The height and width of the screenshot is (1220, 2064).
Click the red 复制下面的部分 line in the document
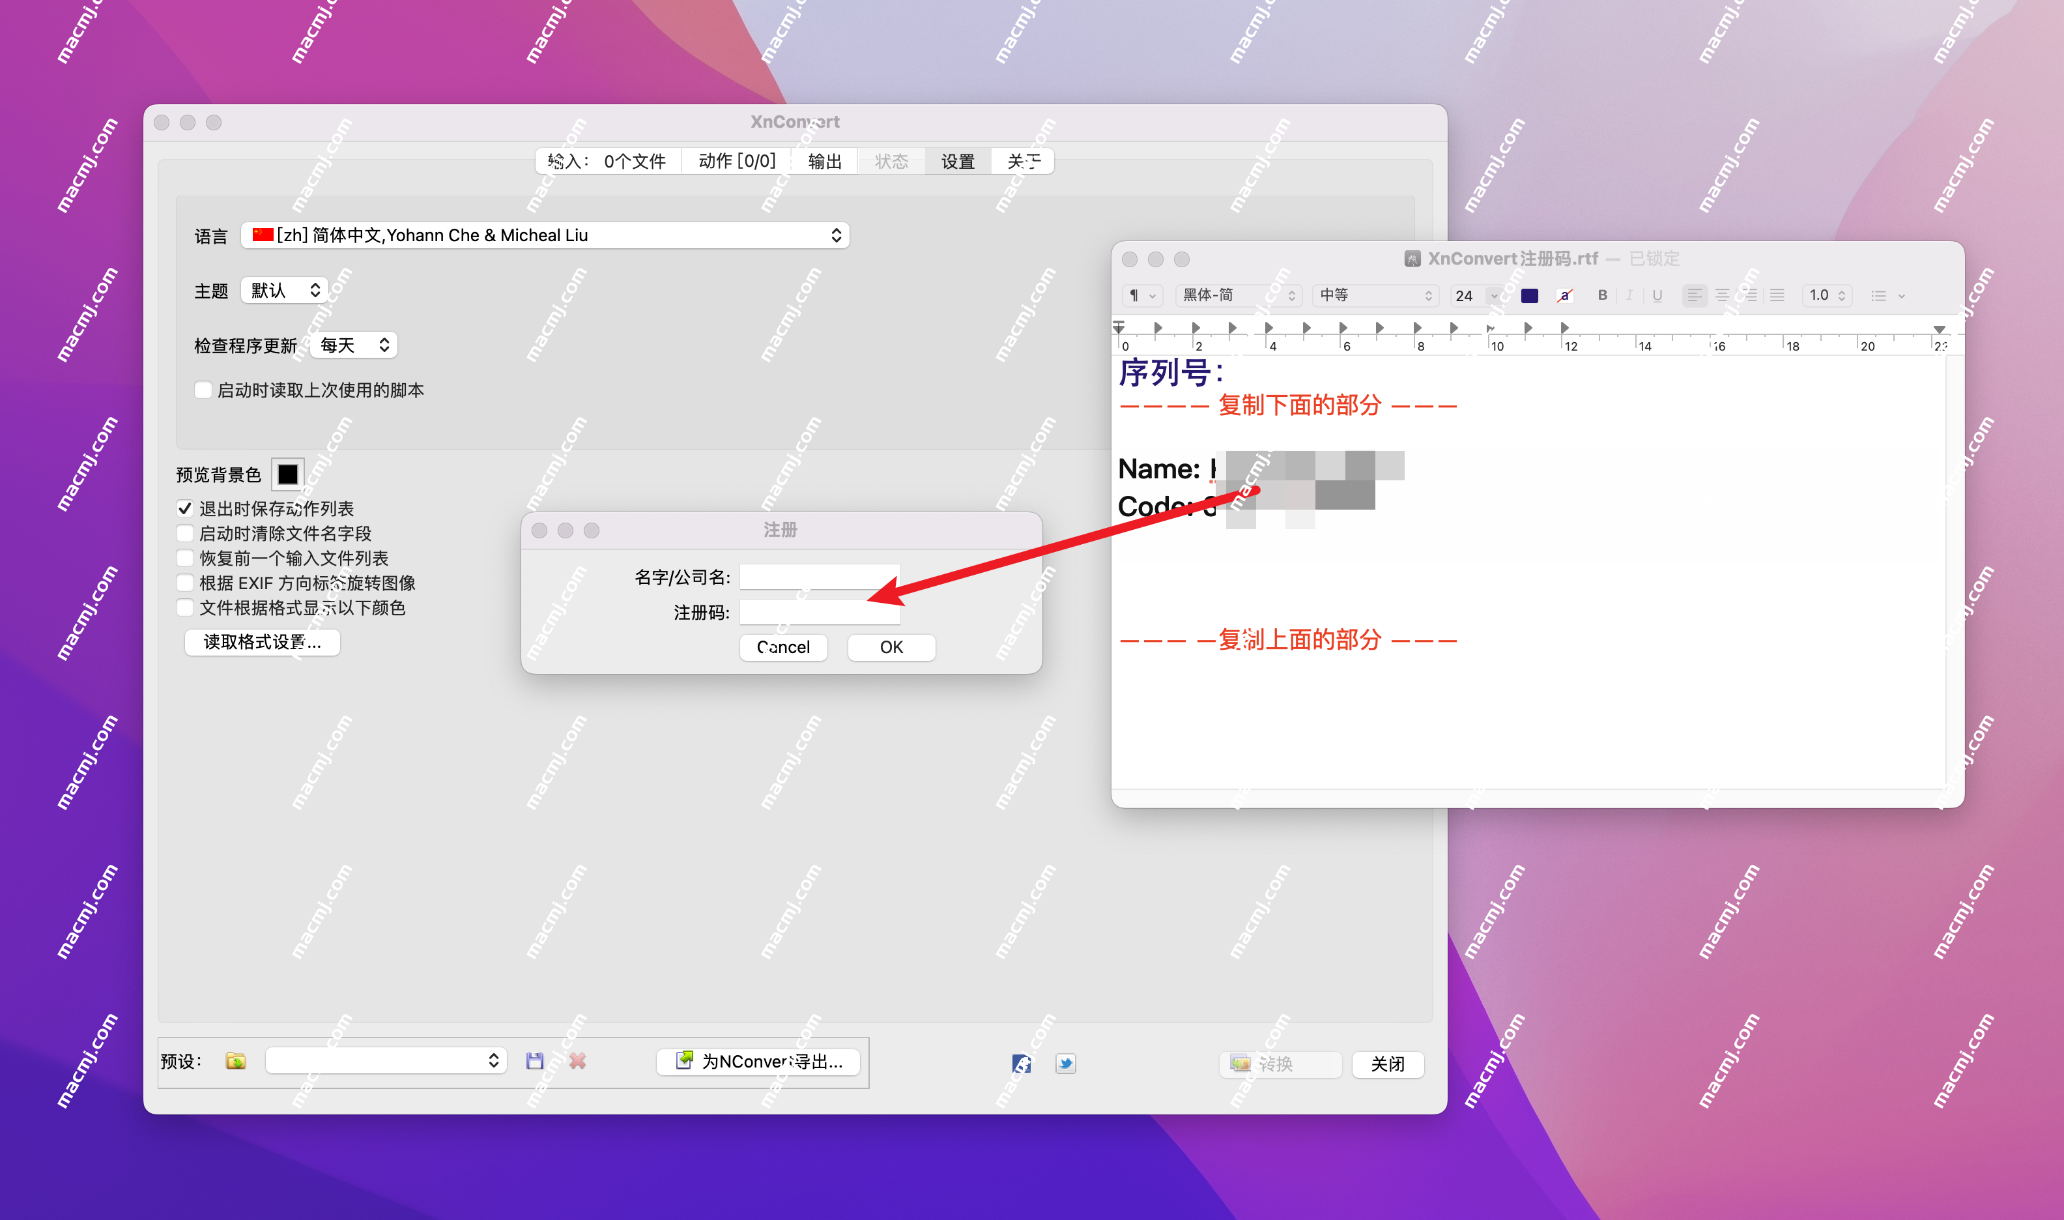[1287, 405]
